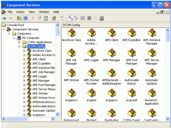This screenshot has width=171, height=128.
Task: Expand APE Logger in the tree
Action: [x=24, y=76]
